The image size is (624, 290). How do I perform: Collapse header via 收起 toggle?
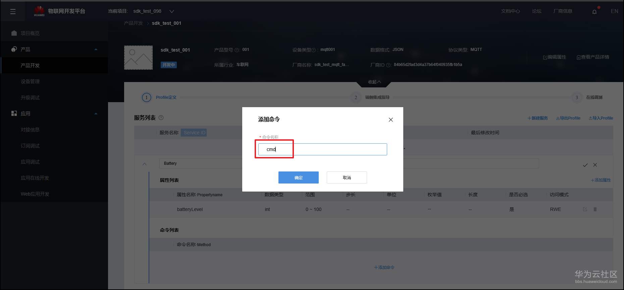(374, 82)
